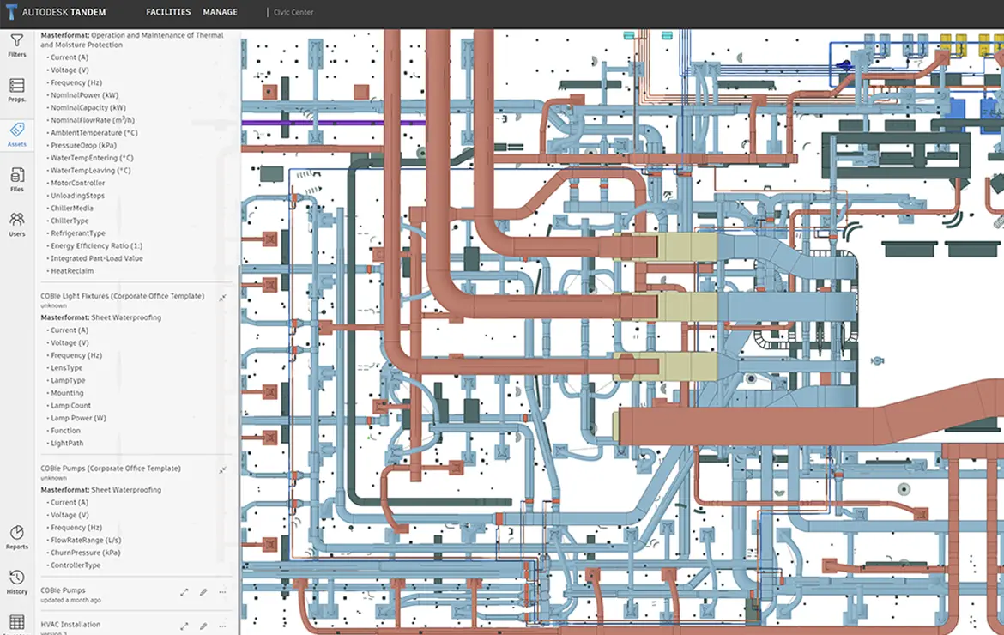
Task: Edit the COBie Pumps template with pencil icon
Action: (x=203, y=592)
